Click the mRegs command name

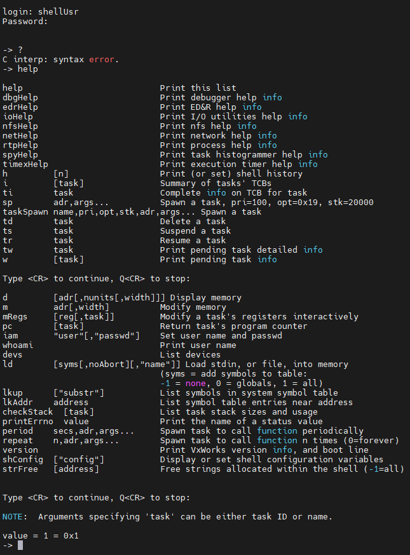15,317
